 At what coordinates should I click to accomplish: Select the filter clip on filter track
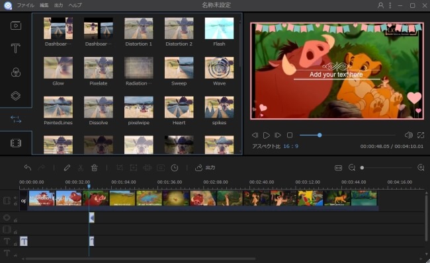tap(91, 218)
